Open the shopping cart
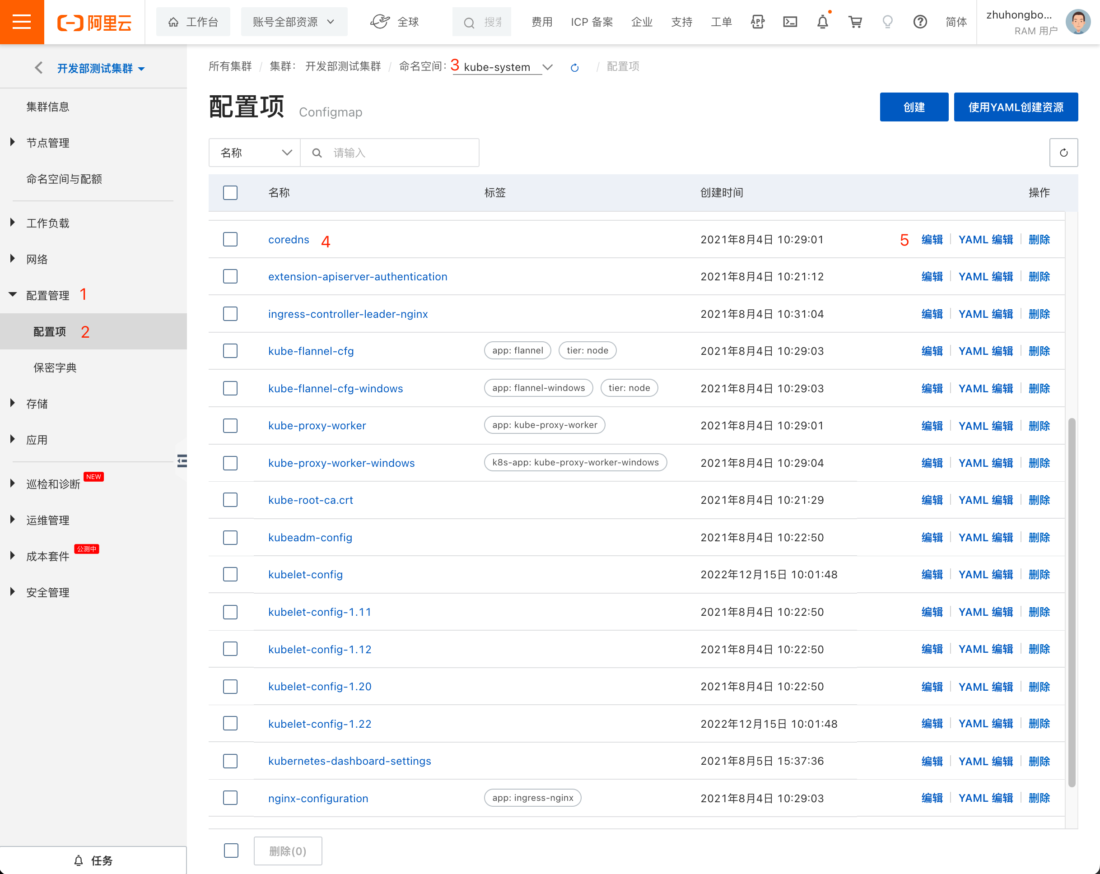Screen dimensions: 1100x874 coord(855,22)
